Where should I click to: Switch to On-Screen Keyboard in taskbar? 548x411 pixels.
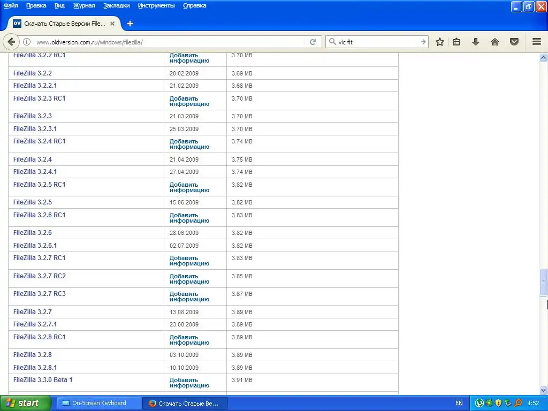99,403
